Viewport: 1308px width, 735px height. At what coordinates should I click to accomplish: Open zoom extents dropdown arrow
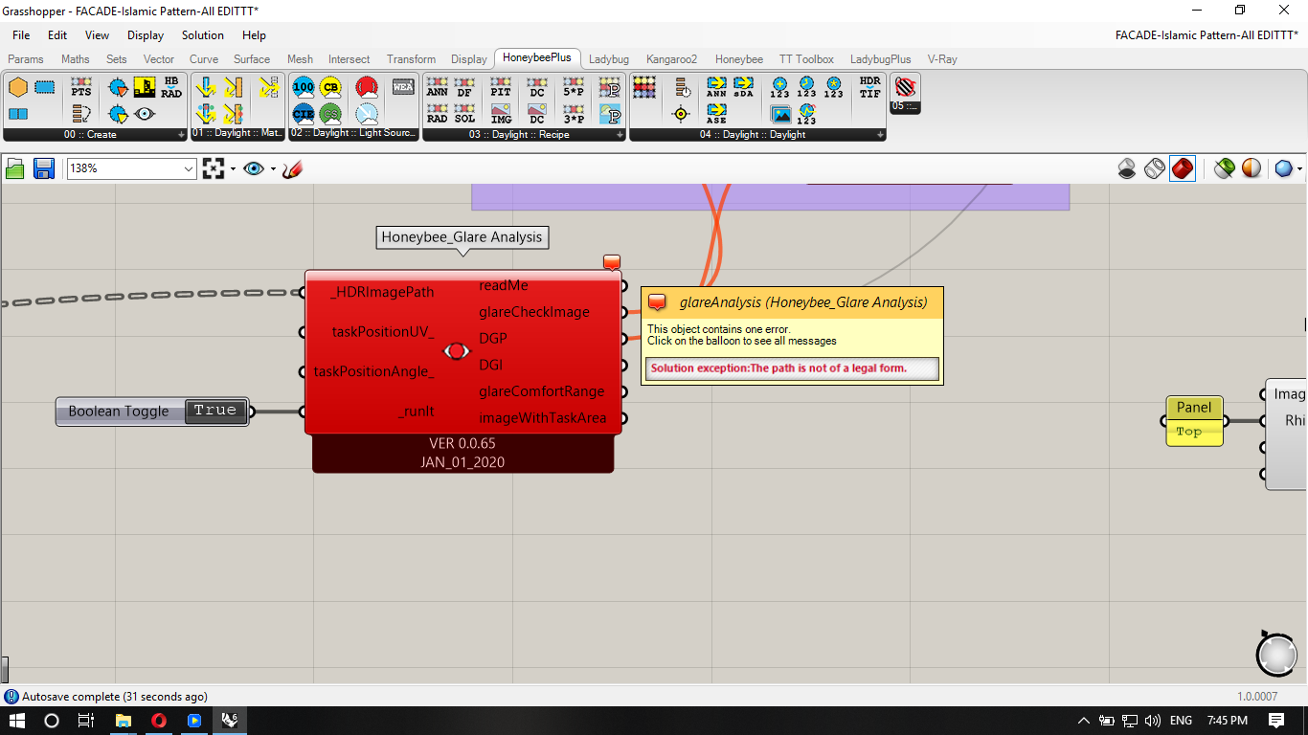[x=233, y=169]
